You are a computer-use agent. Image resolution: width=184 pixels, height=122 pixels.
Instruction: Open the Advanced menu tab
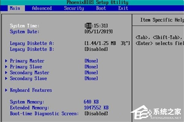[x=42, y=8]
